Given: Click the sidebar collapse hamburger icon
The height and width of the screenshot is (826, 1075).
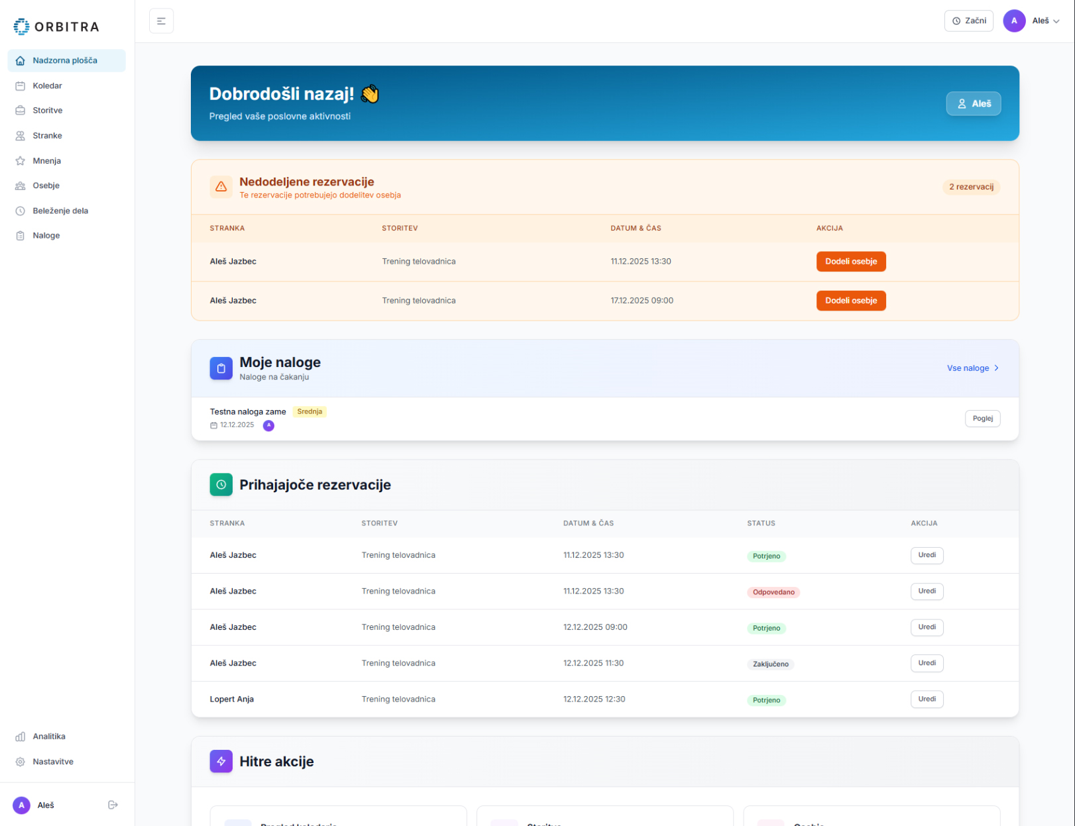Looking at the screenshot, I should [x=161, y=21].
